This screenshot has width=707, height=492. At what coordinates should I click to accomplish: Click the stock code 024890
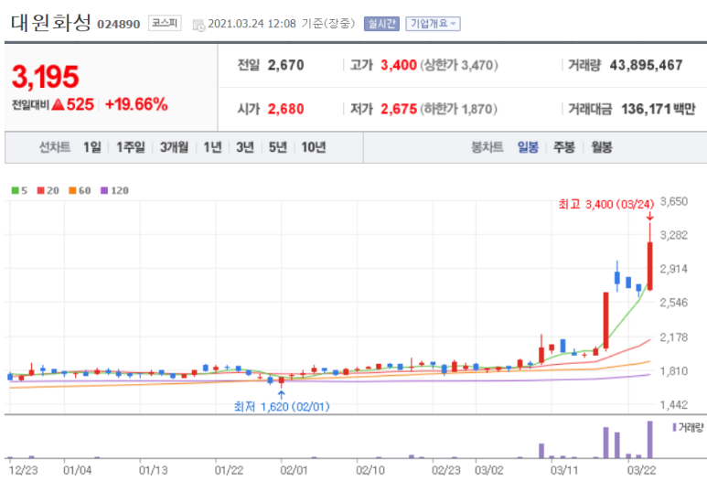coord(119,24)
